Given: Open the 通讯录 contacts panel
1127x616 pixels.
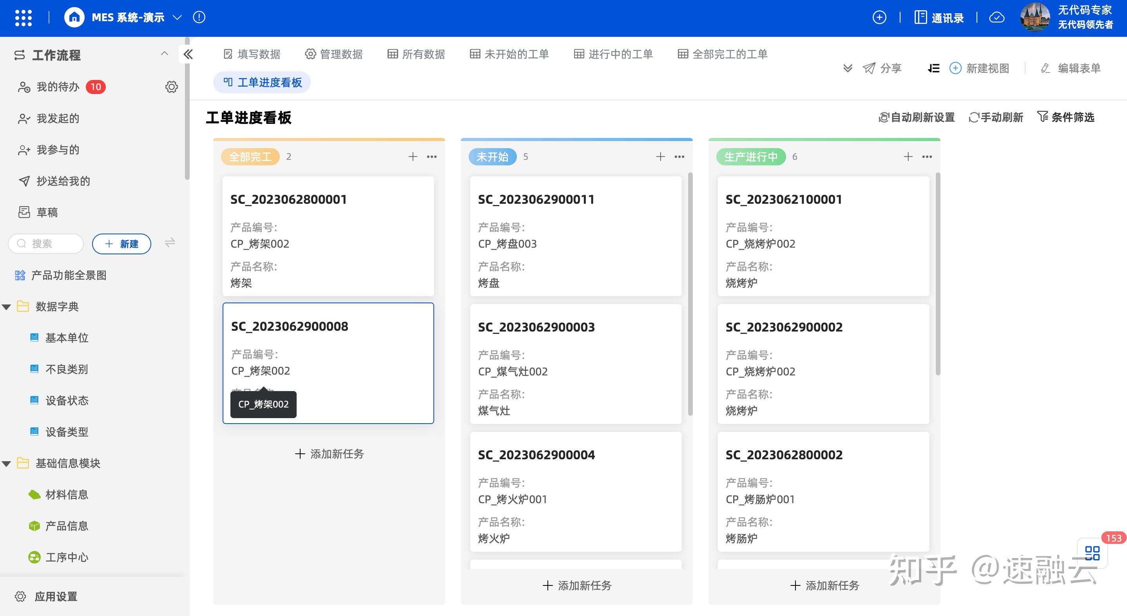Looking at the screenshot, I should (x=939, y=18).
